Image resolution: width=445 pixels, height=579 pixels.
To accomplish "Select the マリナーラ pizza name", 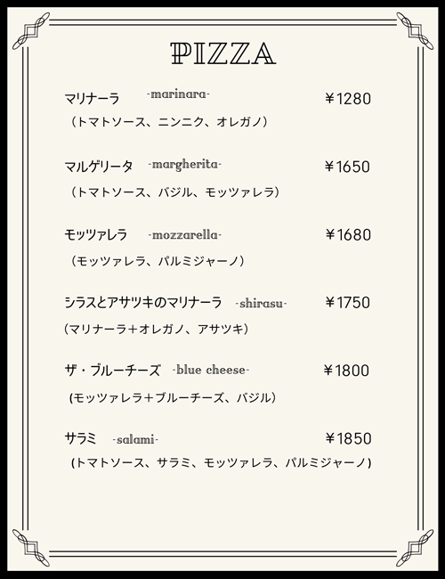I will click(93, 99).
